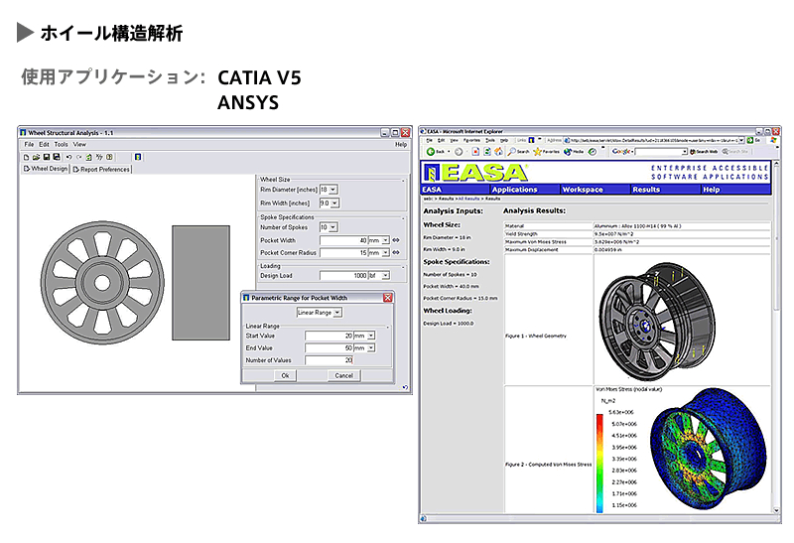The image size is (794, 543).
Task: Click the History icon in Internet Explorer toolbar
Action: point(592,152)
